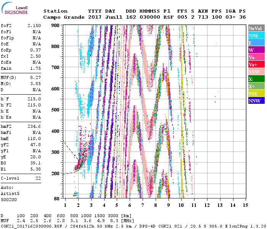Select the 2017 Jun11 date header
The height and width of the screenshot is (229, 267).
pyautogui.click(x=102, y=17)
